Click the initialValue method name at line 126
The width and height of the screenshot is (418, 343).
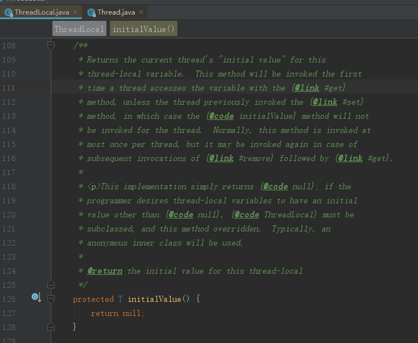pos(154,299)
